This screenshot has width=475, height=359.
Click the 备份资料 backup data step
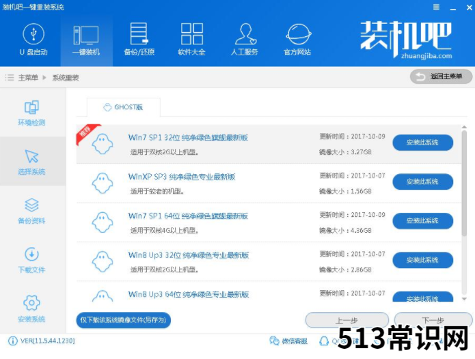pyautogui.click(x=32, y=211)
